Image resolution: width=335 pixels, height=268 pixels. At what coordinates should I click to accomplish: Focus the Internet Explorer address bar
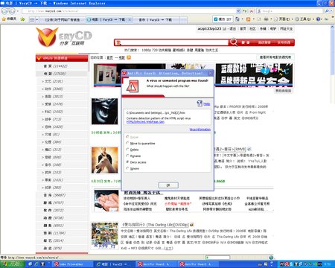[129, 11]
